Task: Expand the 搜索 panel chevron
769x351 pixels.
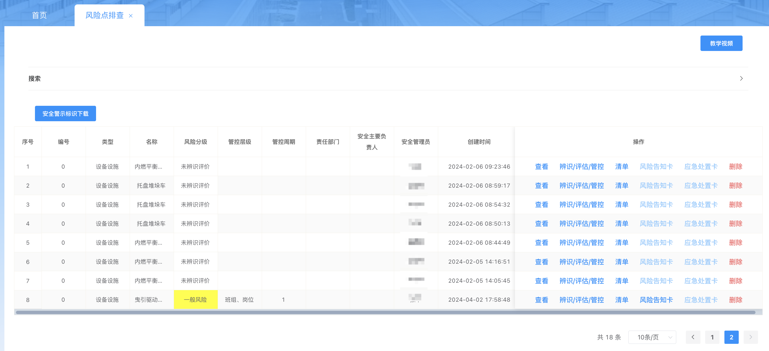Action: pyautogui.click(x=741, y=79)
